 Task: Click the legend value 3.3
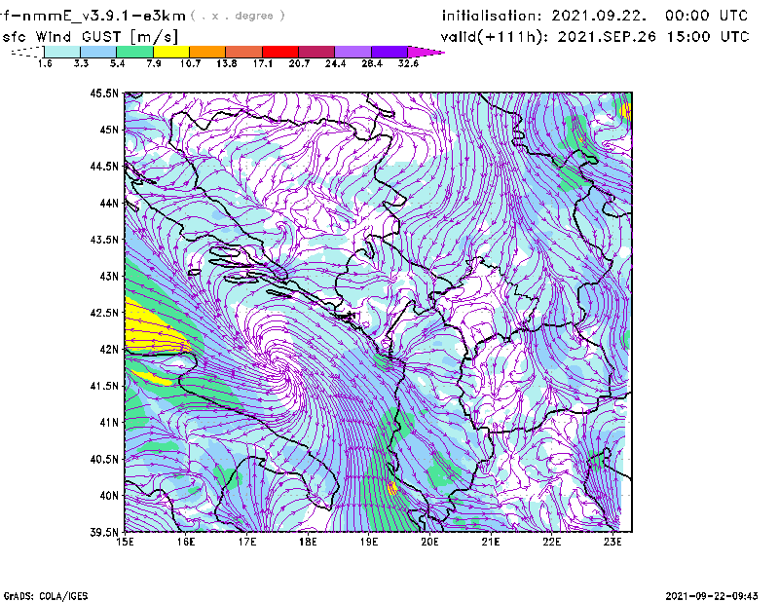point(81,63)
